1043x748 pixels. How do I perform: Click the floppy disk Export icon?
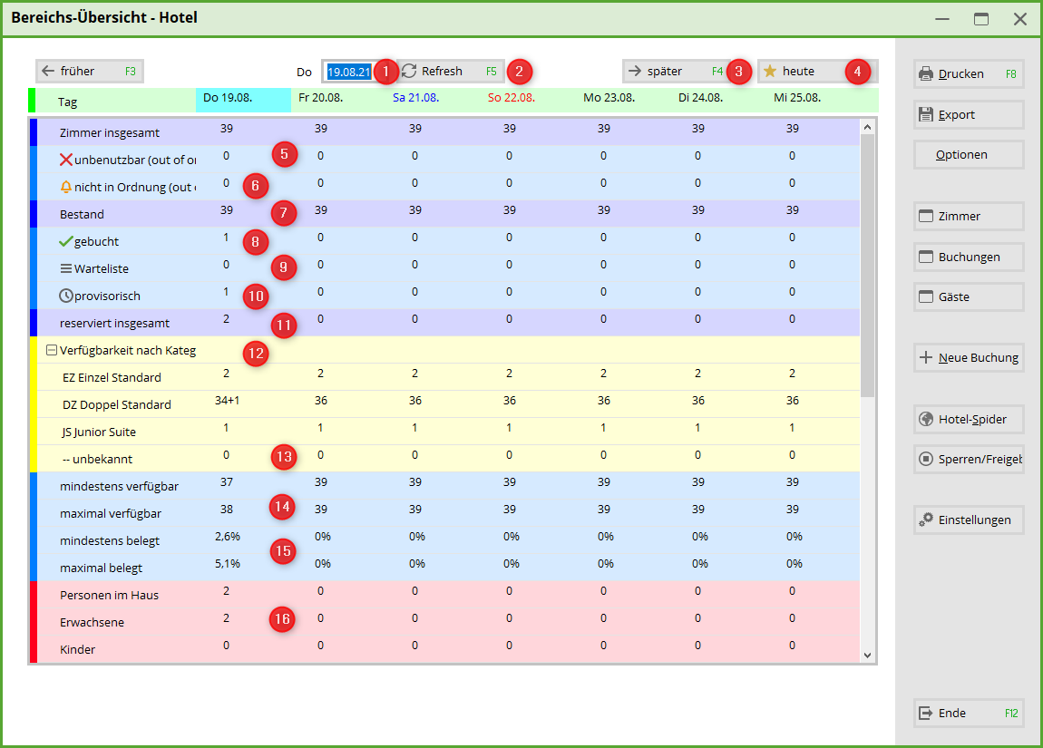point(926,115)
